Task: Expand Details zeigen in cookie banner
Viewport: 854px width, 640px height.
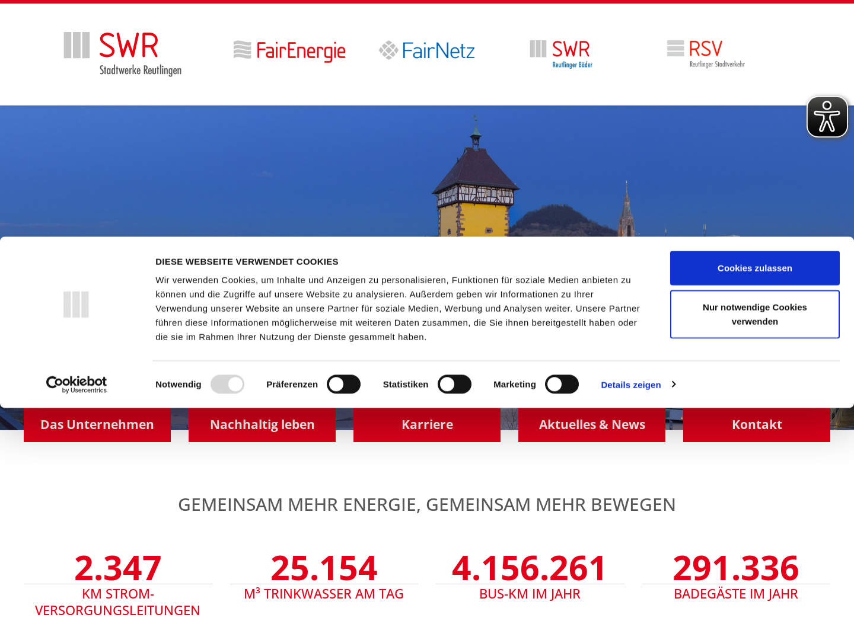Action: pyautogui.click(x=631, y=385)
